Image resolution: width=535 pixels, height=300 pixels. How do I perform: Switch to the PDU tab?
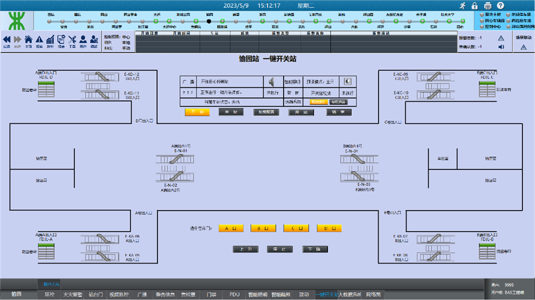point(235,295)
